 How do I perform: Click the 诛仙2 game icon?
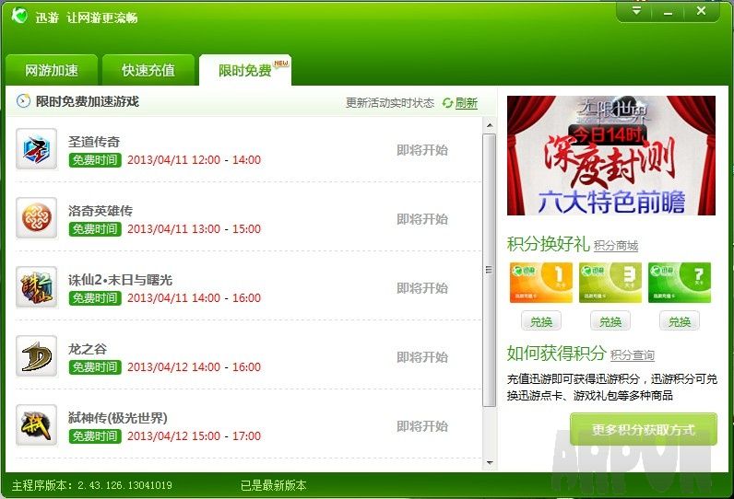pos(37,287)
